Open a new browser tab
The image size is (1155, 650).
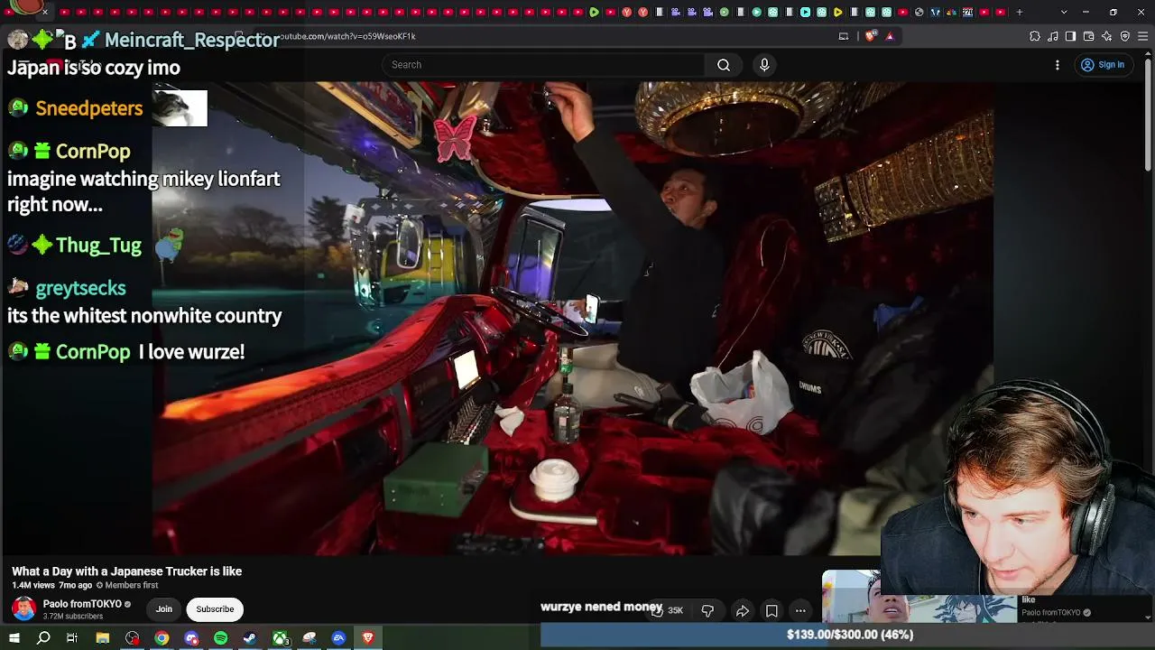[1020, 12]
